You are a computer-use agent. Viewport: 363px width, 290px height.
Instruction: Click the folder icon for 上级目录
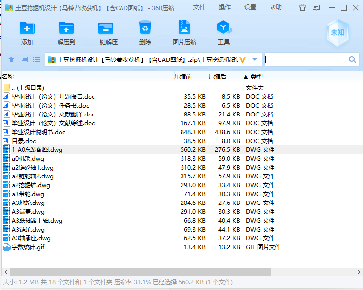click(7, 87)
